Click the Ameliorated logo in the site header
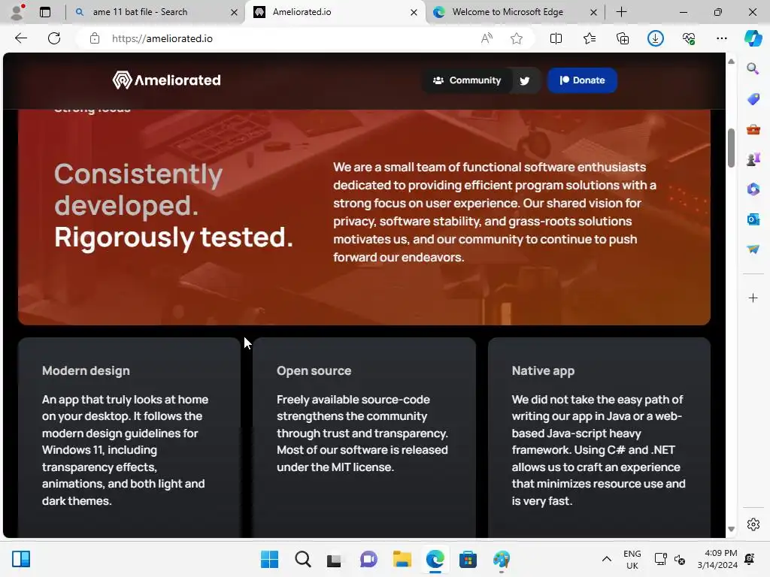 [x=166, y=80]
